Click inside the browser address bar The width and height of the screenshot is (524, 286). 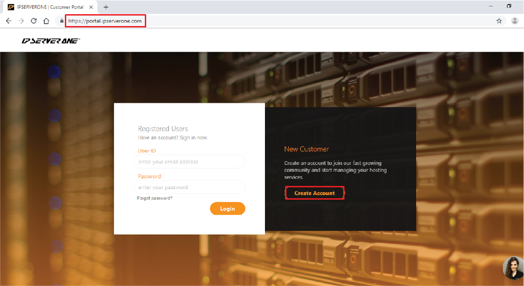coord(105,21)
